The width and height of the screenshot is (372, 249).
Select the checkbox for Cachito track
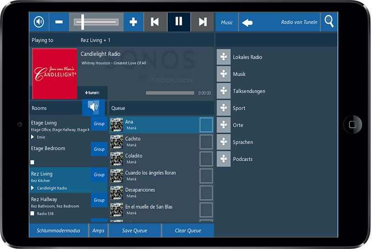(x=206, y=142)
